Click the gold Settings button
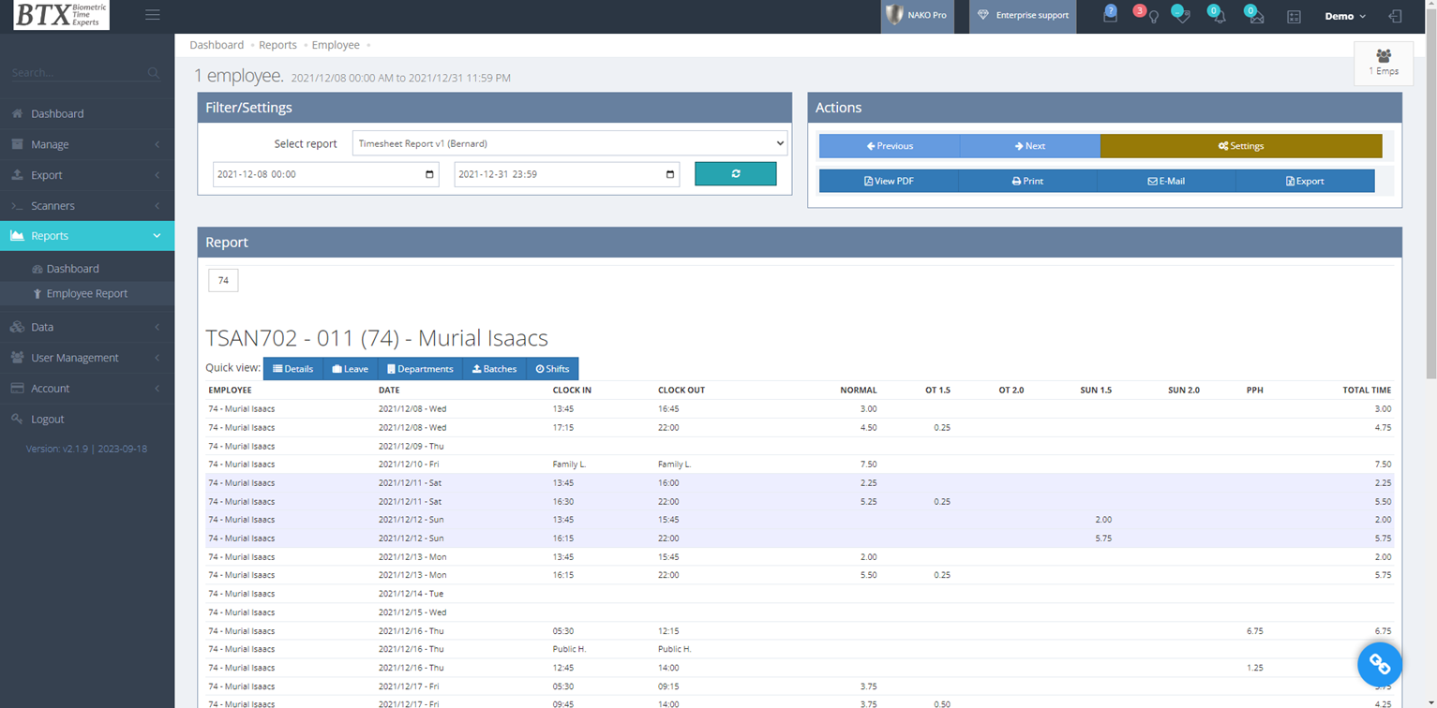Screen dimensions: 1437x708 pos(1240,146)
